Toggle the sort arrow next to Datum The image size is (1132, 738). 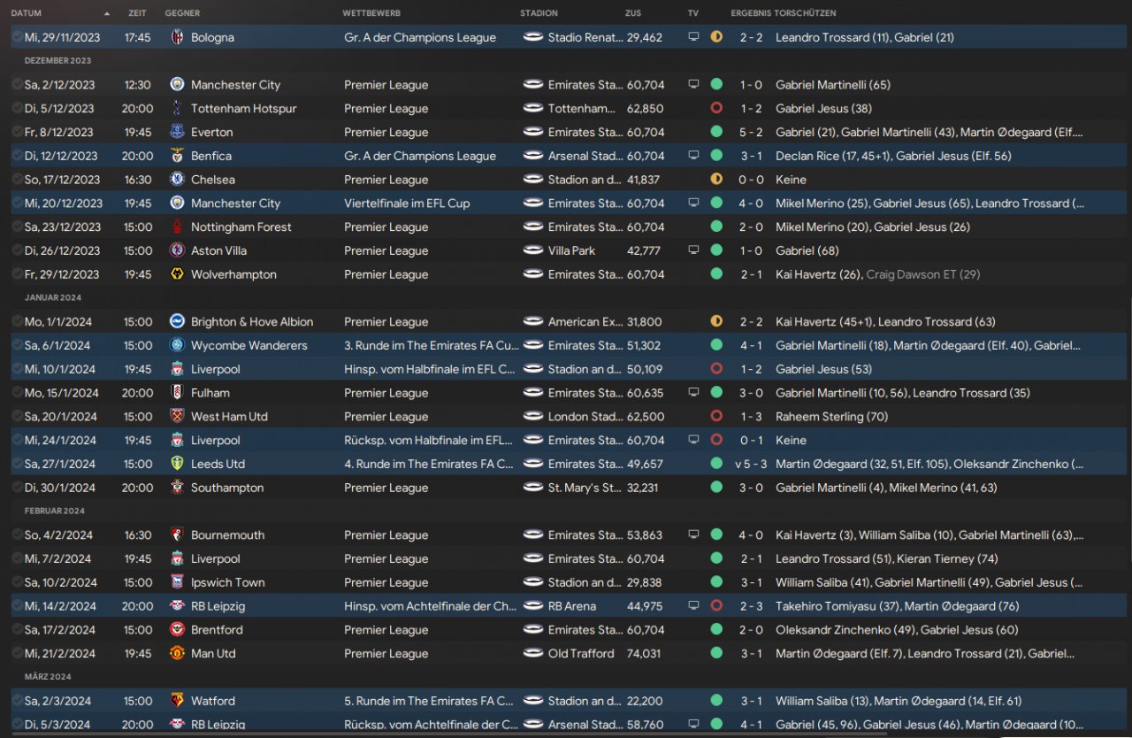pyautogui.click(x=107, y=14)
